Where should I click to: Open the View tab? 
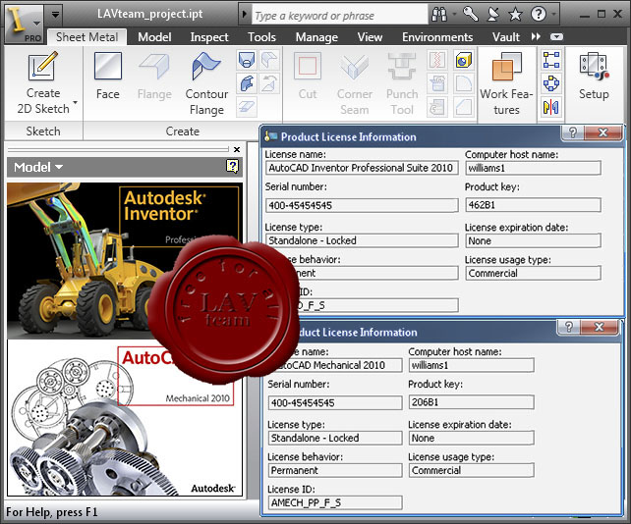pyautogui.click(x=370, y=37)
